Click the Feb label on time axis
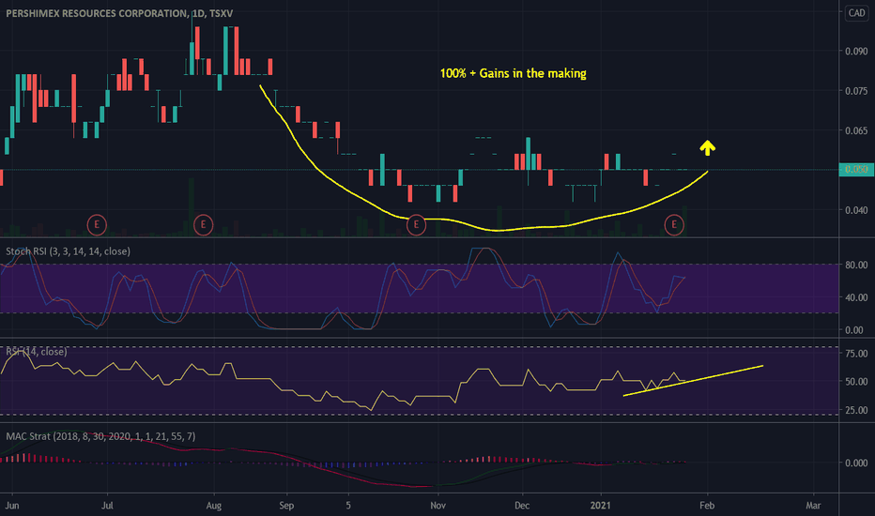The image size is (875, 516). (707, 506)
